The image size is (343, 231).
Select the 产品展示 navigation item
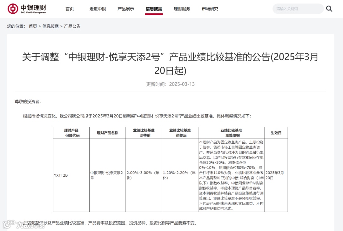click(x=125, y=9)
